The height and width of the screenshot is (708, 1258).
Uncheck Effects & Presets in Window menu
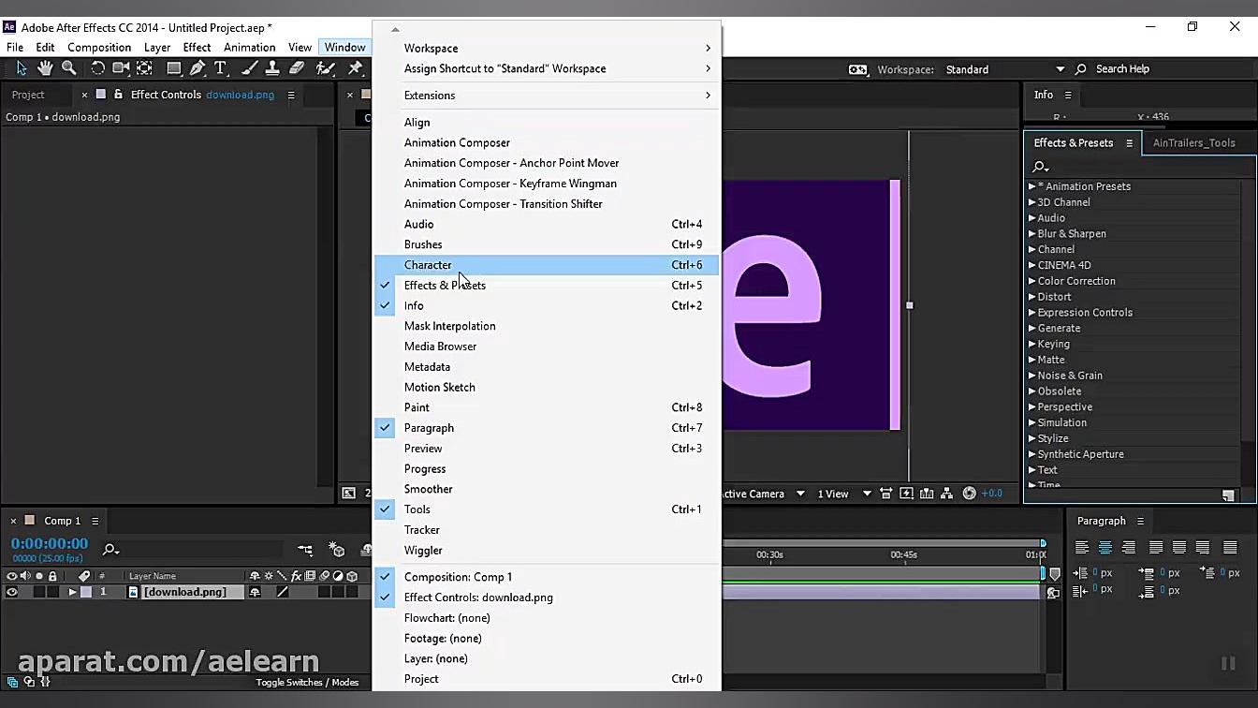click(547, 286)
